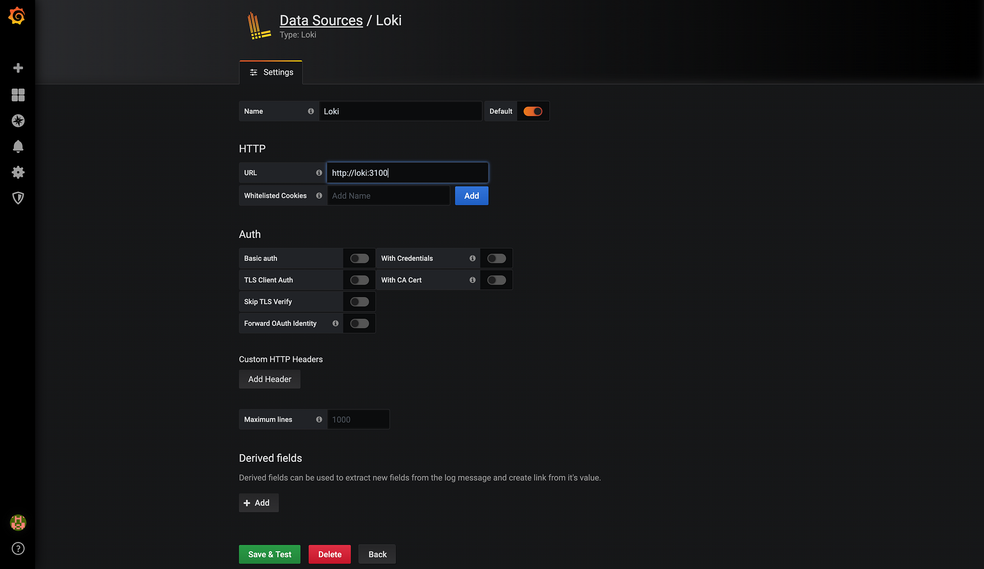Click the Help question mark icon

[18, 548]
